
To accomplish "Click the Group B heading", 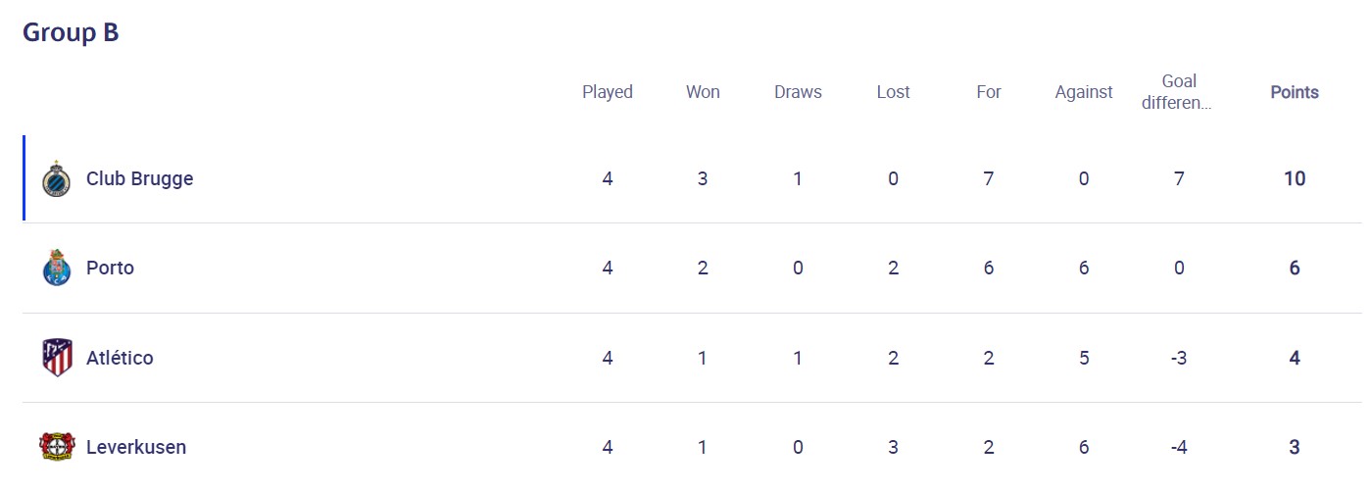I will [x=71, y=32].
